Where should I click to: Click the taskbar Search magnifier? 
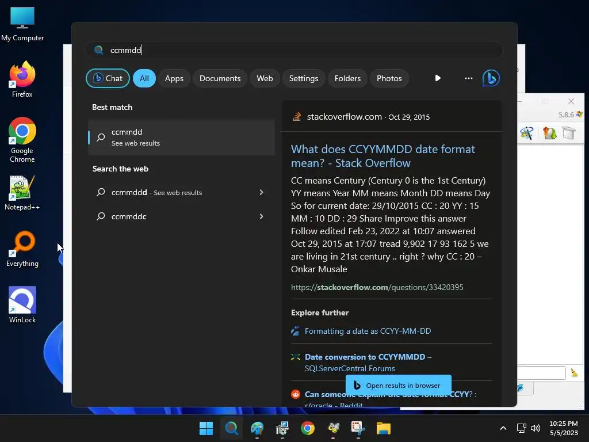click(x=231, y=428)
